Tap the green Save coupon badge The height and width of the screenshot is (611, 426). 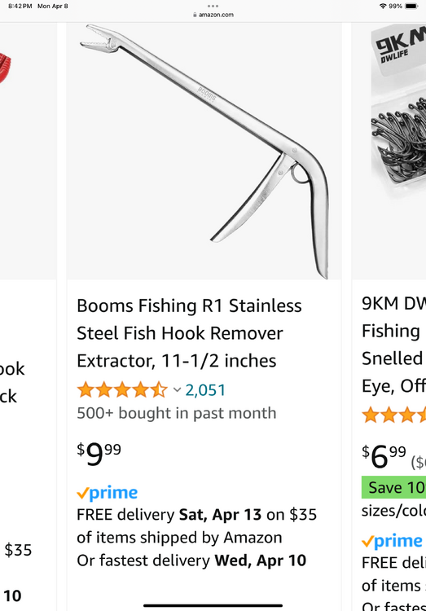point(393,487)
